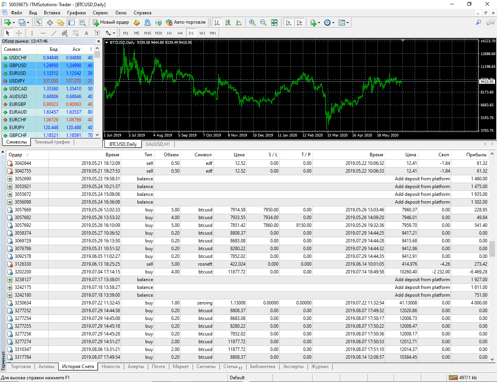Toggle chart shift icon
This screenshot has width=497, height=382.
pos(299,22)
